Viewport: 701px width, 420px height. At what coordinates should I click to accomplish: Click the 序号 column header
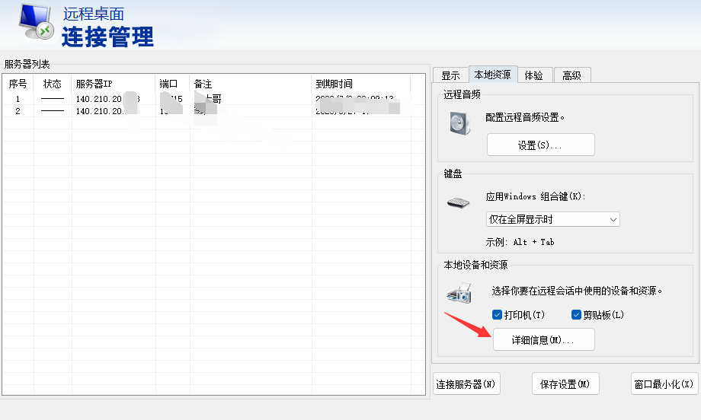click(x=18, y=84)
